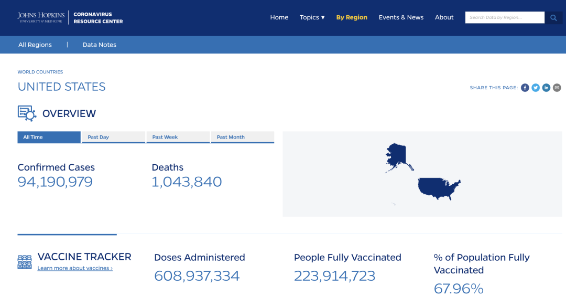Open Learn more about vaccines link

coord(75,268)
